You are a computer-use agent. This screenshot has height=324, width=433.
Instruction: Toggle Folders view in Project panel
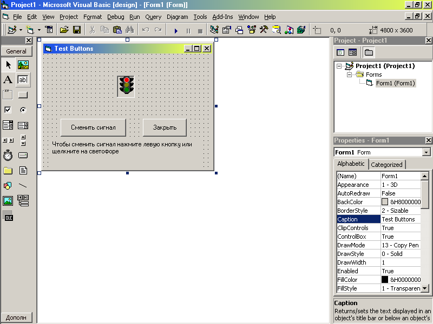pyautogui.click(x=369, y=52)
